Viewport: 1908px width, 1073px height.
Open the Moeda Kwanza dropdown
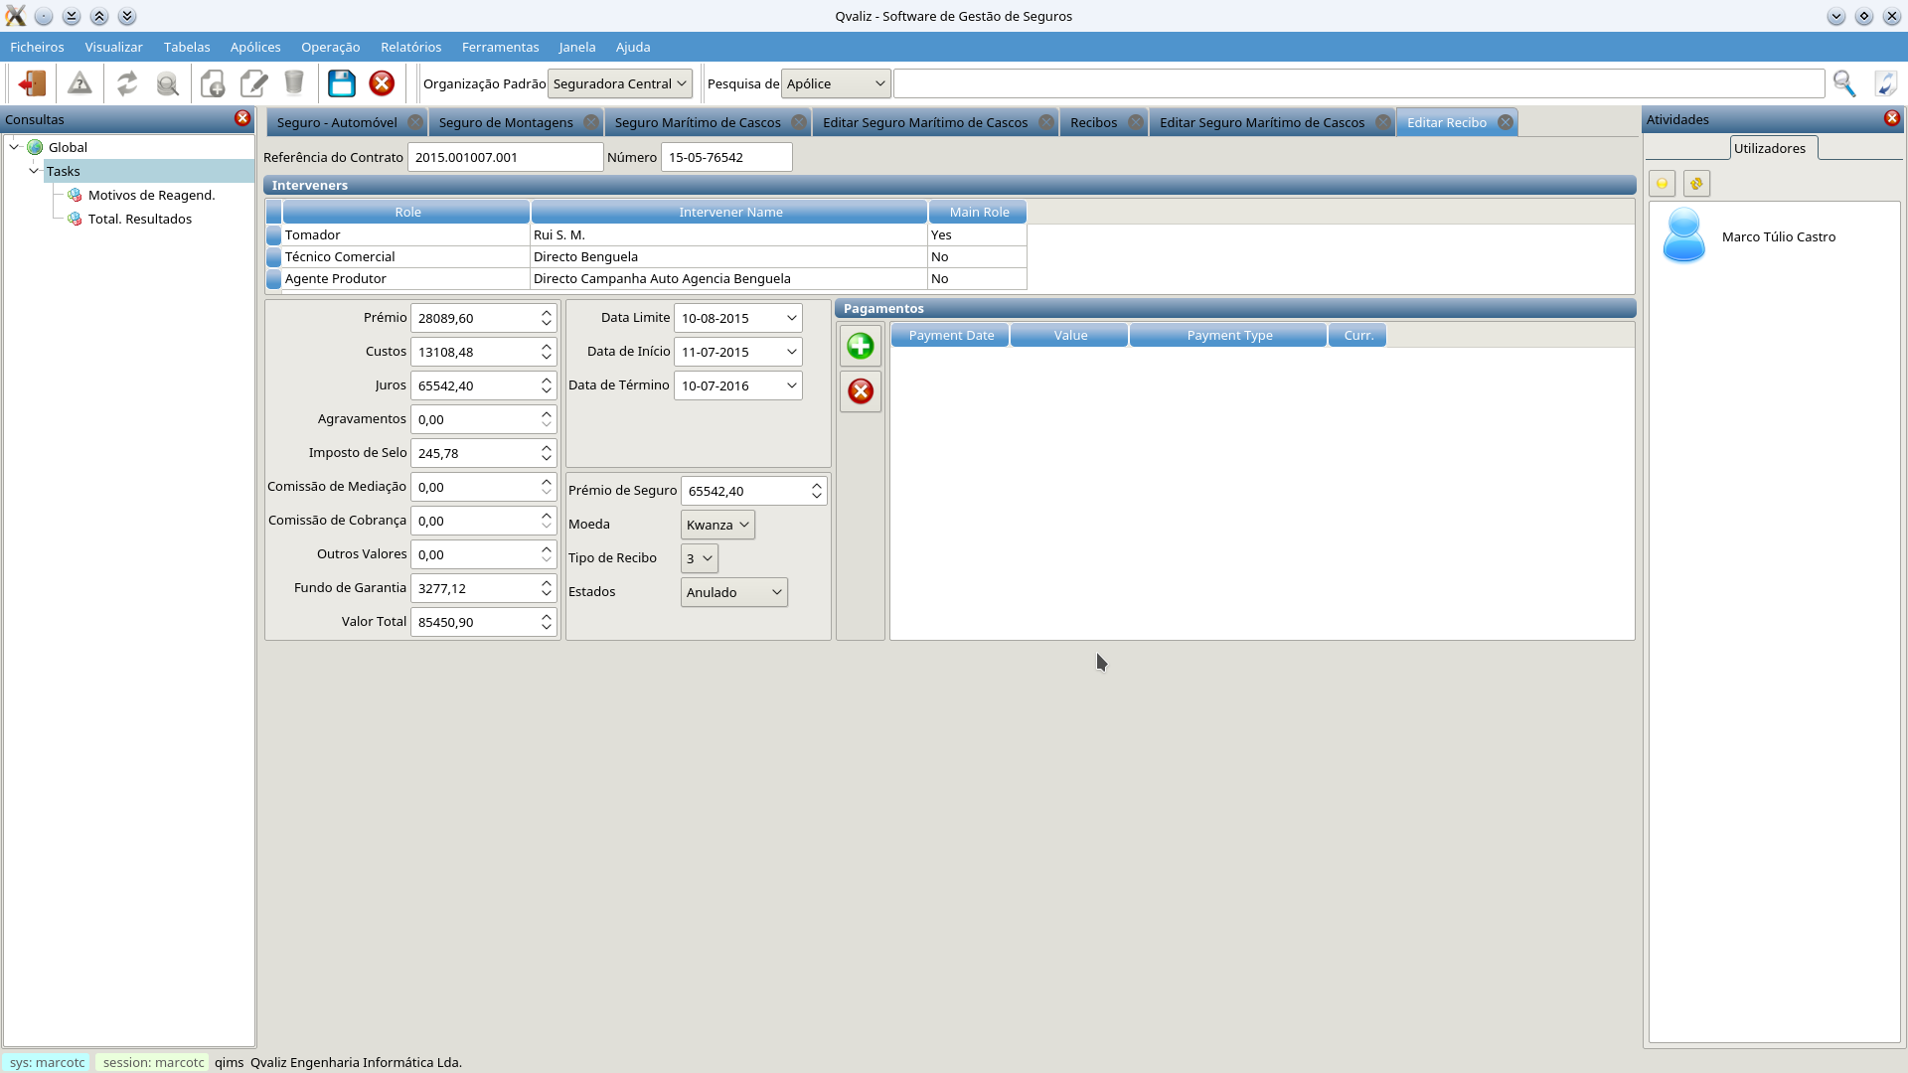click(x=716, y=525)
